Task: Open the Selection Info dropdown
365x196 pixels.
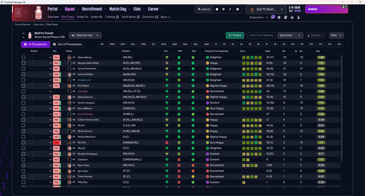Action: tap(85, 35)
